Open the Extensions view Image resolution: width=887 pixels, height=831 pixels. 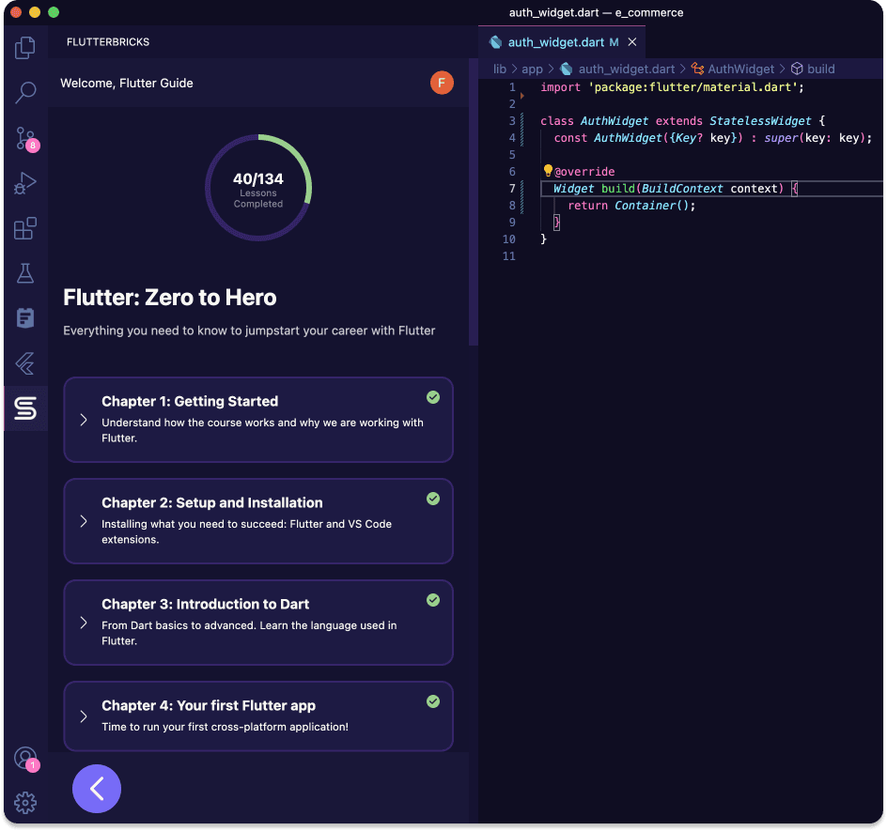[x=24, y=227]
